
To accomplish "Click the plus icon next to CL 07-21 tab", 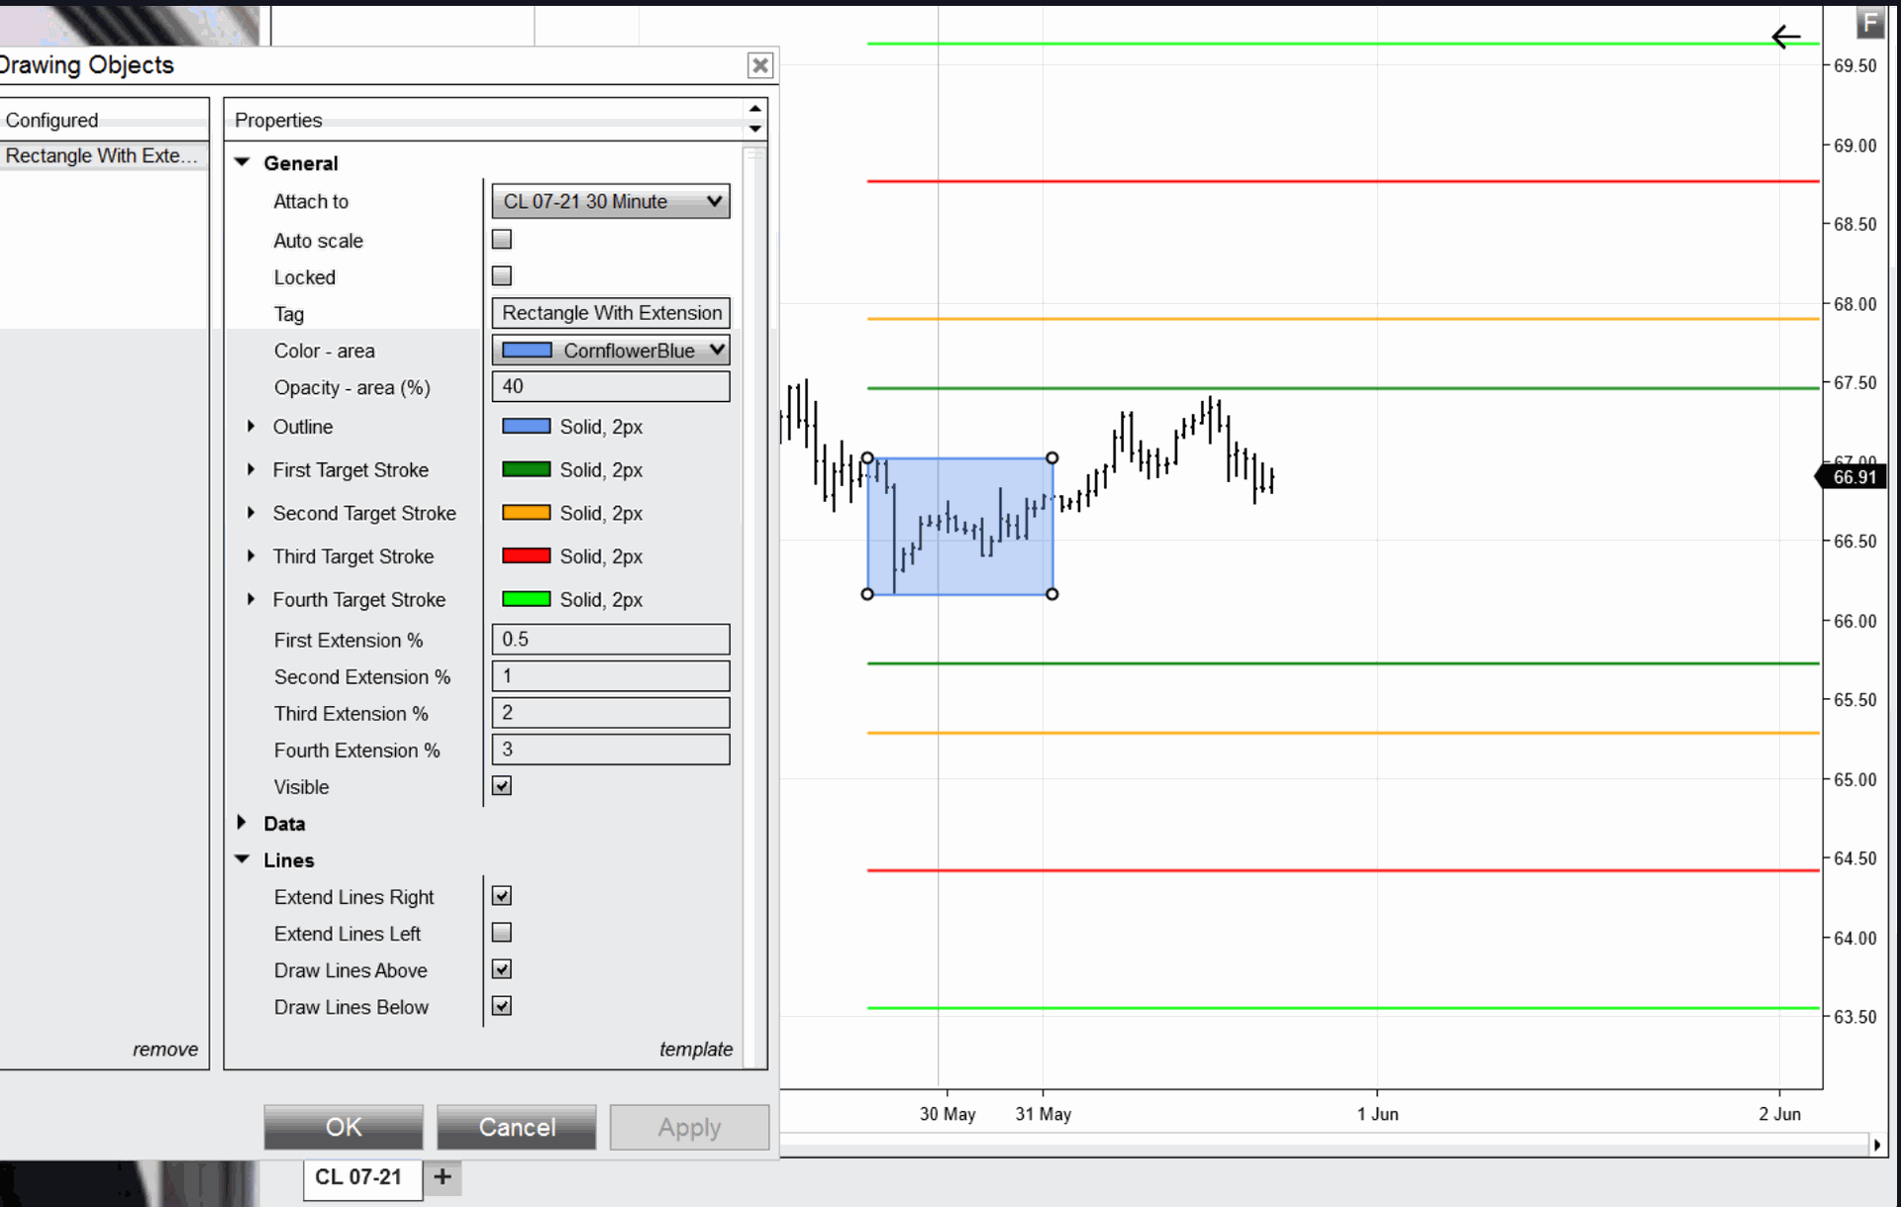I will tap(442, 1177).
